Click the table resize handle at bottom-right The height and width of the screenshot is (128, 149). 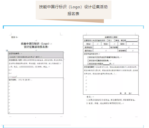coord(139,95)
